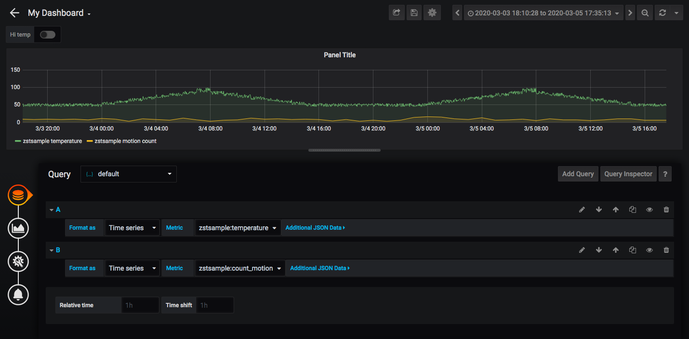Screen dimensions: 689x339
Task: Move query A down
Action: click(599, 209)
